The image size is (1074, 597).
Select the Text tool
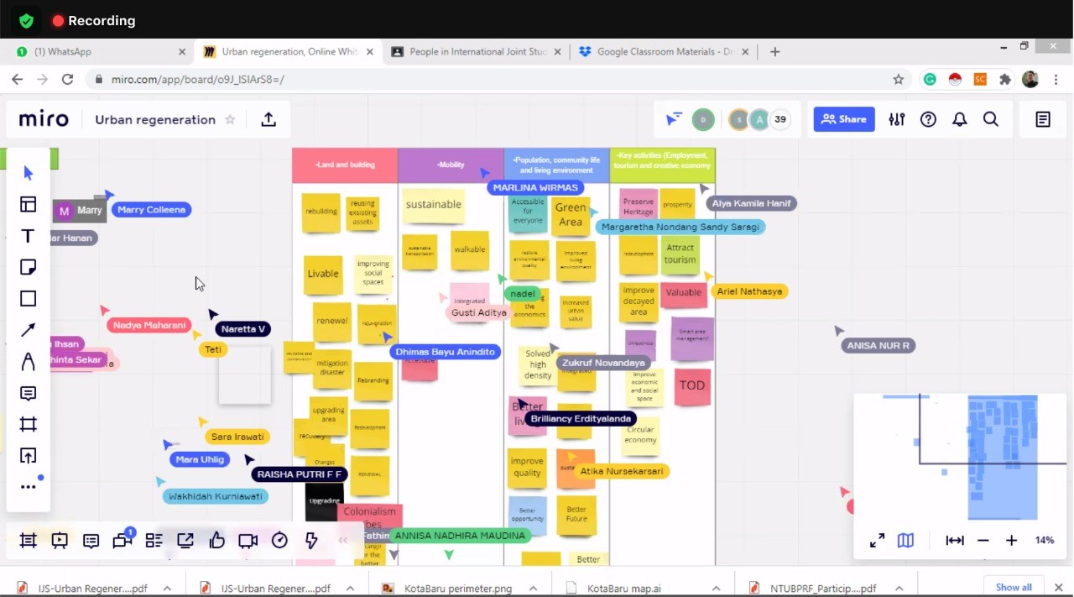coord(29,236)
